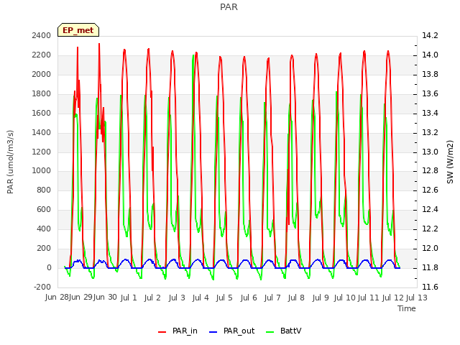
Task: Click the PAR chart title
Action: pos(229,7)
